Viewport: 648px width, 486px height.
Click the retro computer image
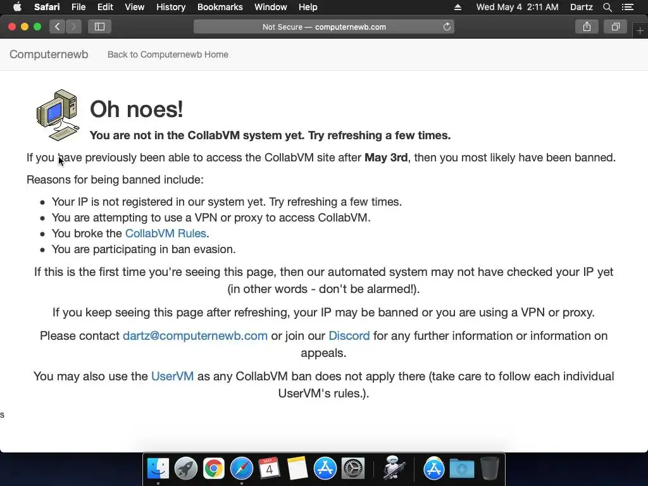click(x=58, y=115)
